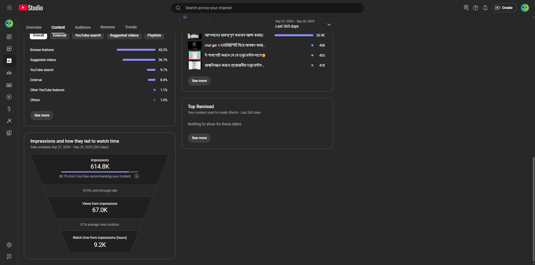
Task: Switch to the Audience tab
Action: (x=83, y=27)
